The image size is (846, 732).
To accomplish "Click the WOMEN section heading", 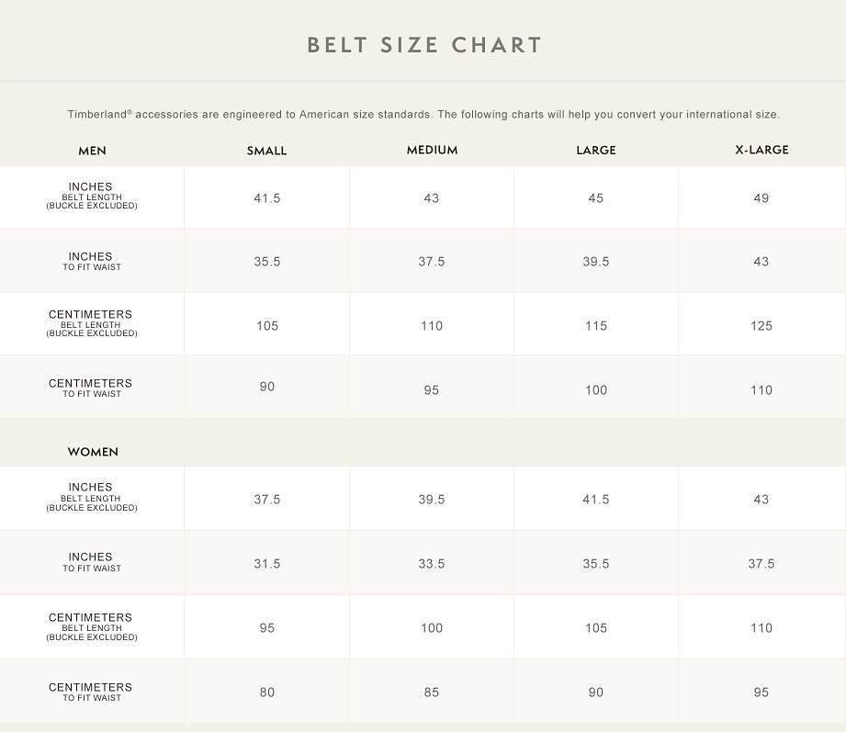I will (x=93, y=452).
